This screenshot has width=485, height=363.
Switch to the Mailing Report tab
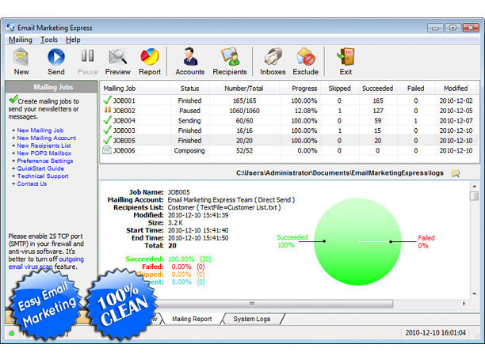192,319
